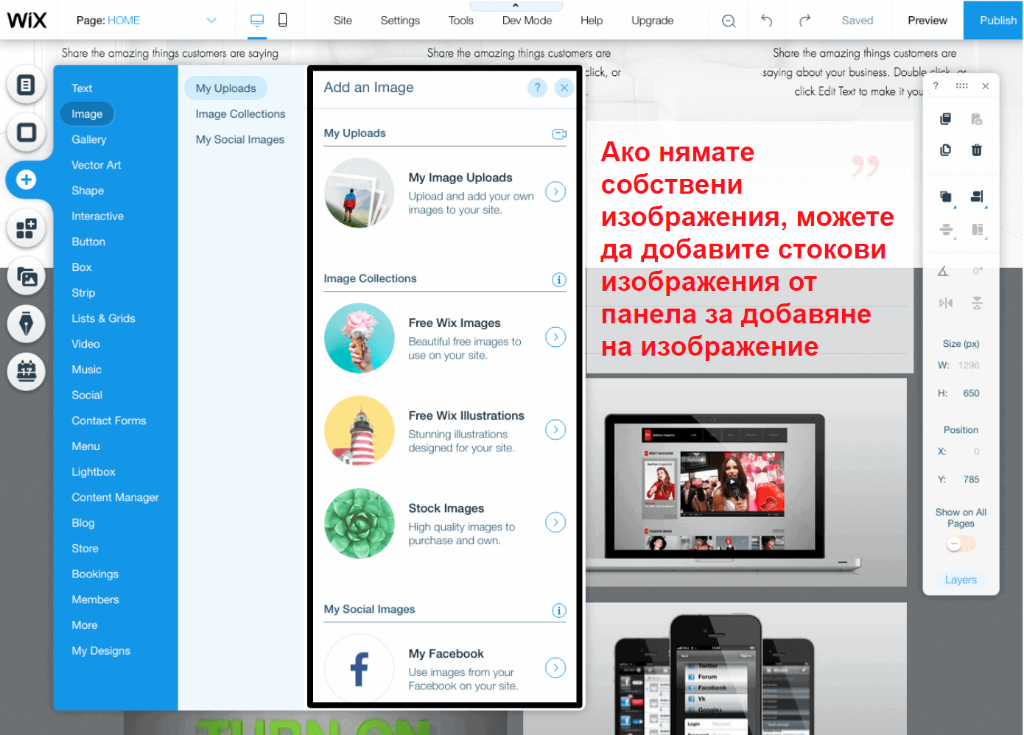Undo the last action
1024x735 pixels.
(766, 21)
